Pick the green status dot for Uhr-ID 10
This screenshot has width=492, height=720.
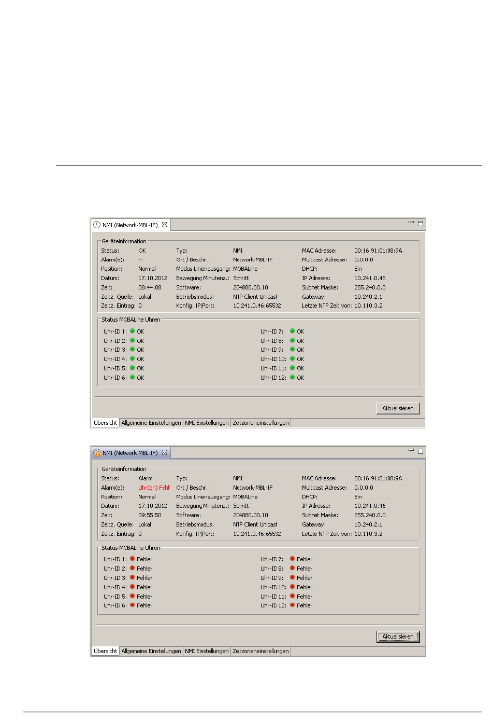coord(293,358)
